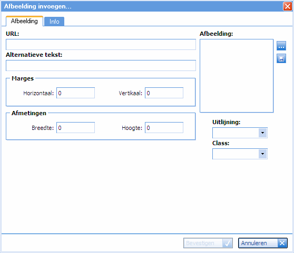
Task: Click the save disk icon
Action: point(281,58)
